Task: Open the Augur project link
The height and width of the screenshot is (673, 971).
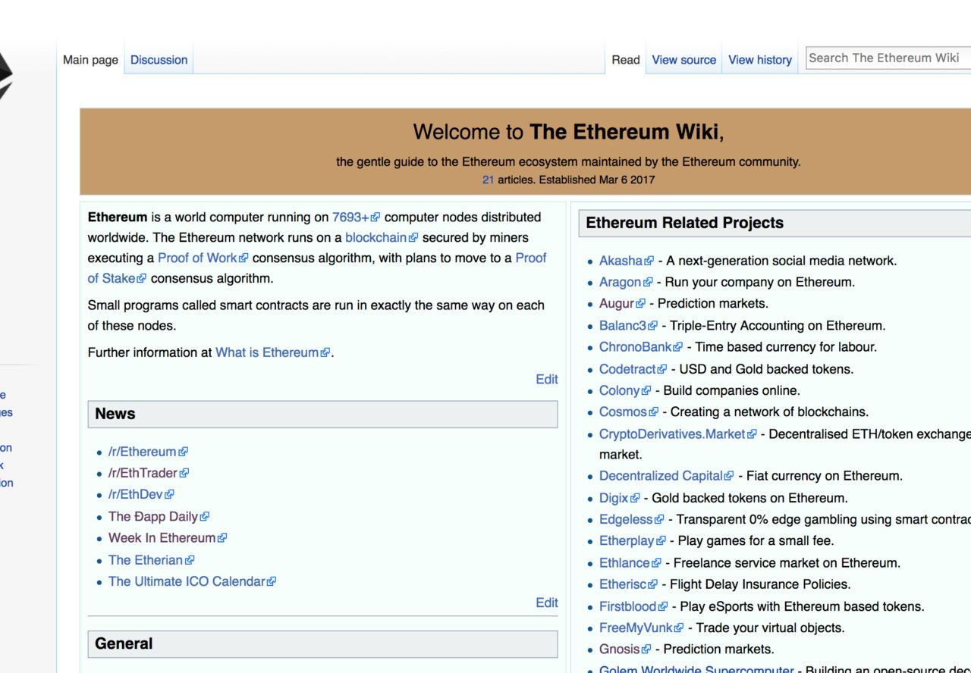Action: click(617, 303)
